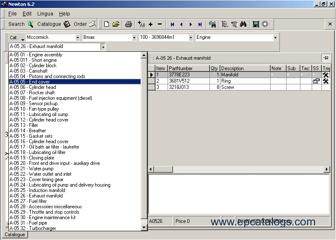Click the fit-to-window frame icon

click(x=265, y=24)
